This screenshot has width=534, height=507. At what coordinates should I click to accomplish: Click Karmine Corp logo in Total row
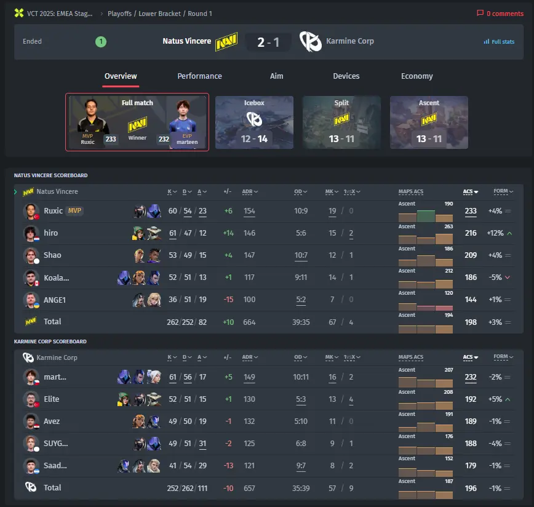tap(31, 487)
